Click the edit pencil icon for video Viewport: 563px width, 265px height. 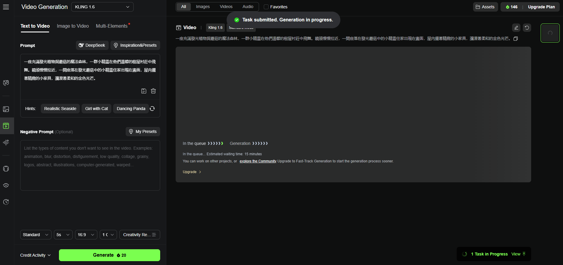(516, 28)
